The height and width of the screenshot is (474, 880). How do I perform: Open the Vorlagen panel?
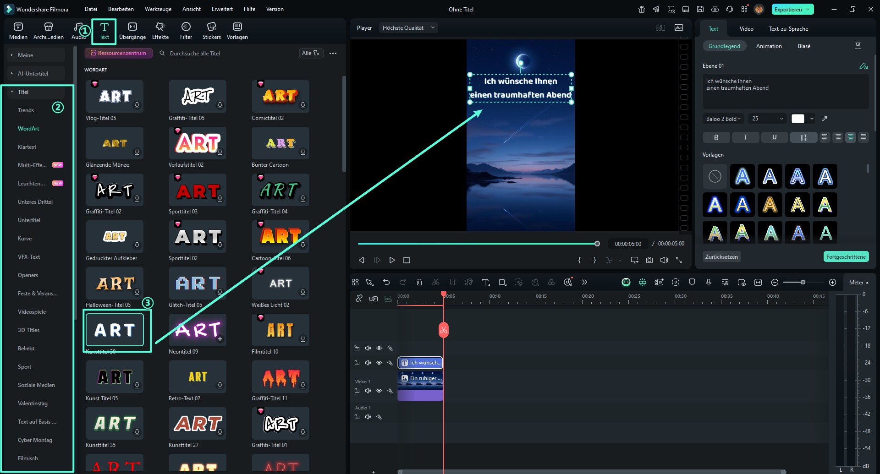tap(237, 31)
